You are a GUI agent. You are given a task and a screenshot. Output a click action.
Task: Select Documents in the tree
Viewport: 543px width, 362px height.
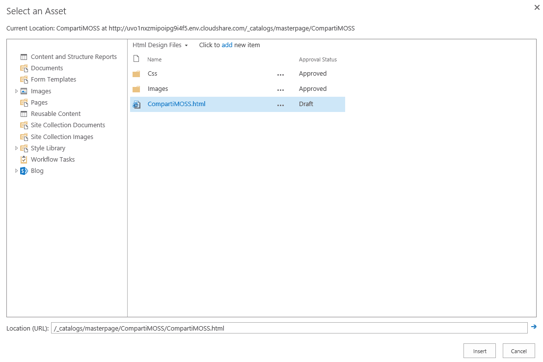pos(47,68)
